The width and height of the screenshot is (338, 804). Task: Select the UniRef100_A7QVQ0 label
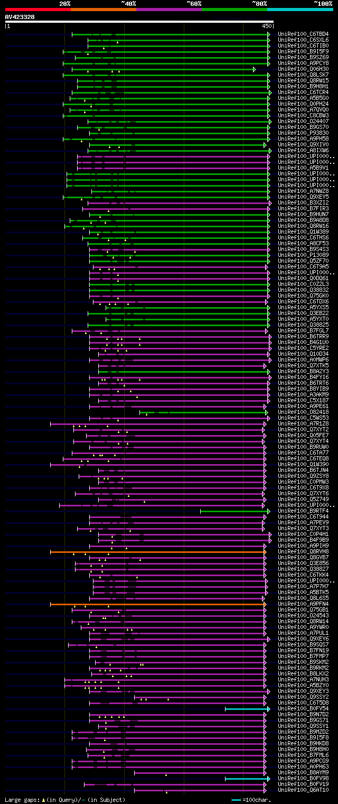(x=303, y=109)
